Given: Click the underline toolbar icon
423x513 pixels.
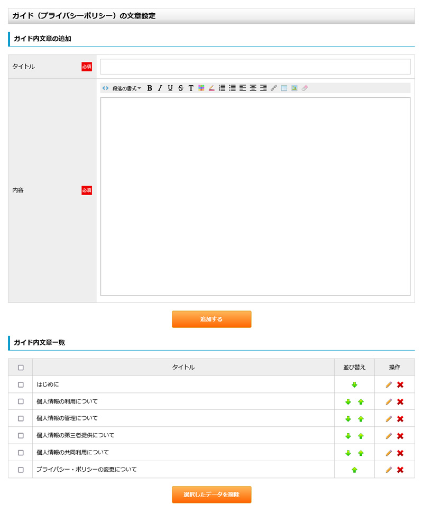Looking at the screenshot, I should tap(170, 88).
